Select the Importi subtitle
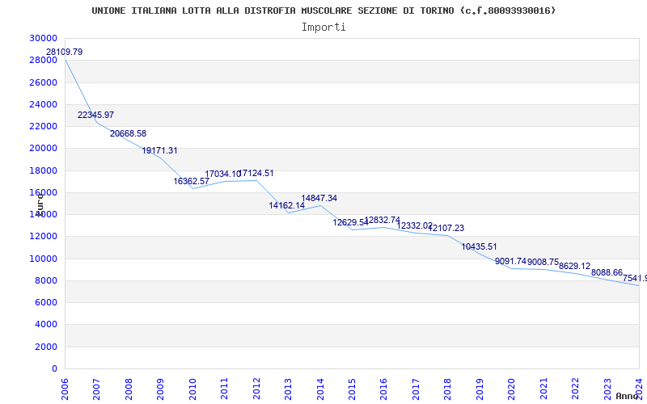This screenshot has width=647, height=404. click(323, 27)
